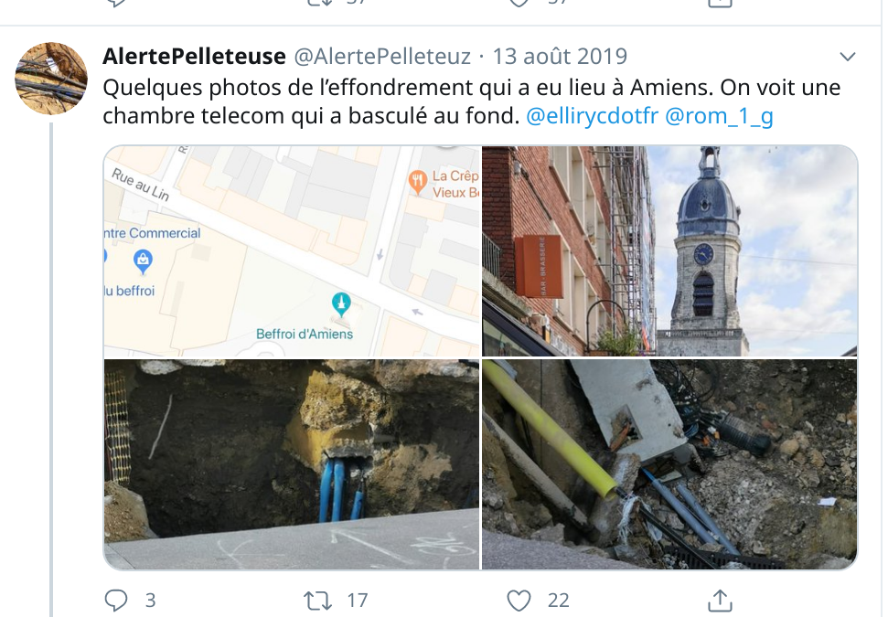Screen dimensions: 888x617
Task: View the Beffroi d'Amiens map image
Action: 292,250
